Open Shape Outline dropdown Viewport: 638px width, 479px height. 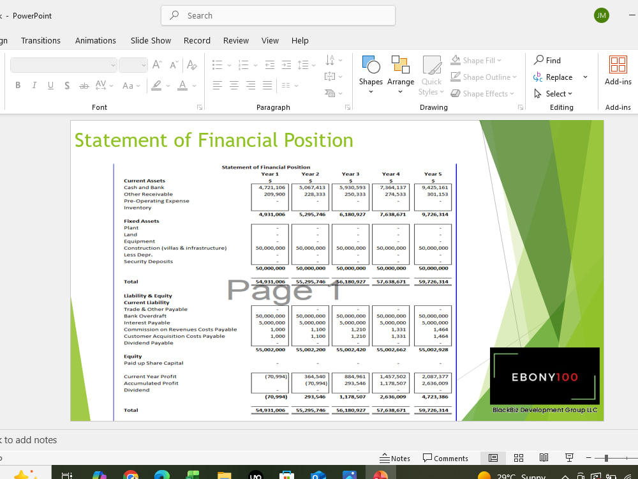point(484,77)
